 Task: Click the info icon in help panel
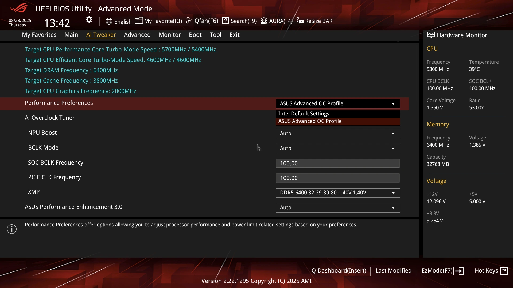pyautogui.click(x=12, y=229)
